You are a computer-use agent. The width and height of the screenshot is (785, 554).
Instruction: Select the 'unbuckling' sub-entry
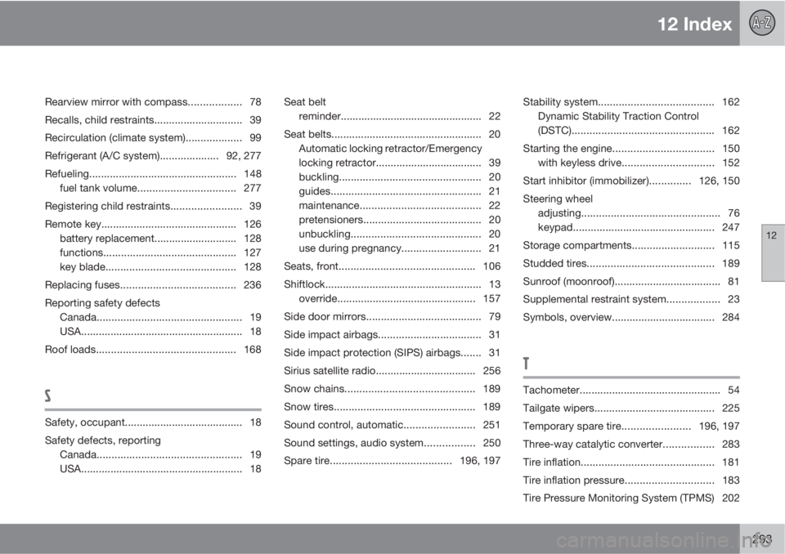(x=400, y=235)
